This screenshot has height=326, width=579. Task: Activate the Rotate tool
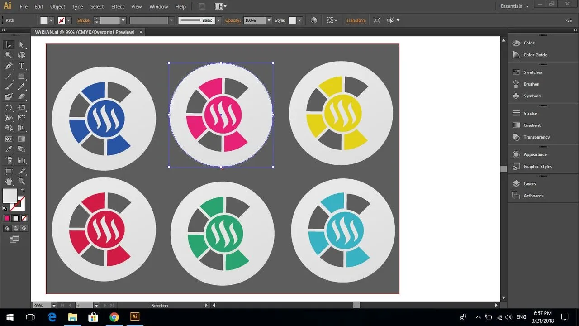[9, 108]
